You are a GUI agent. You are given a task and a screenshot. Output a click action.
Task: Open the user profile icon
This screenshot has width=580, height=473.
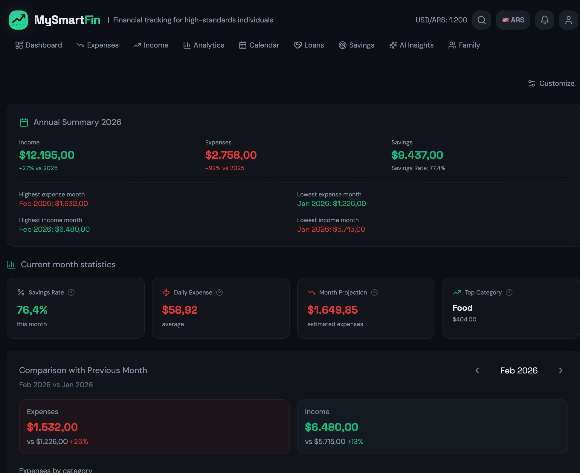point(568,20)
